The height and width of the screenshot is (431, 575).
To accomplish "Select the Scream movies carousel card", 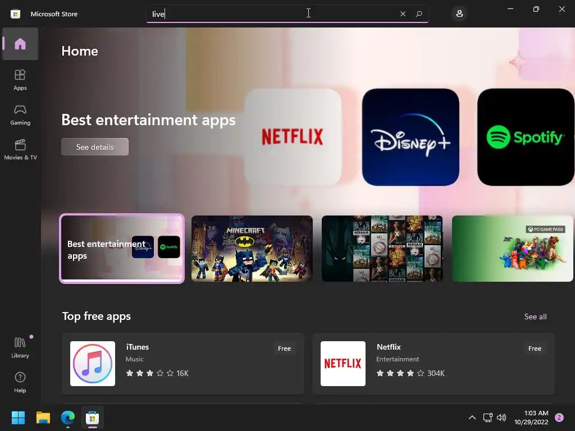I will coord(382,249).
